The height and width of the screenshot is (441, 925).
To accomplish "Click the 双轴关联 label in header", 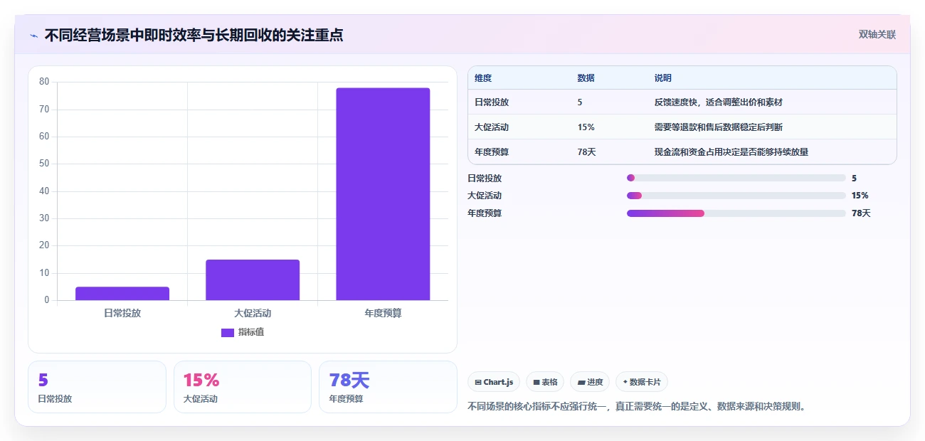I will (877, 34).
